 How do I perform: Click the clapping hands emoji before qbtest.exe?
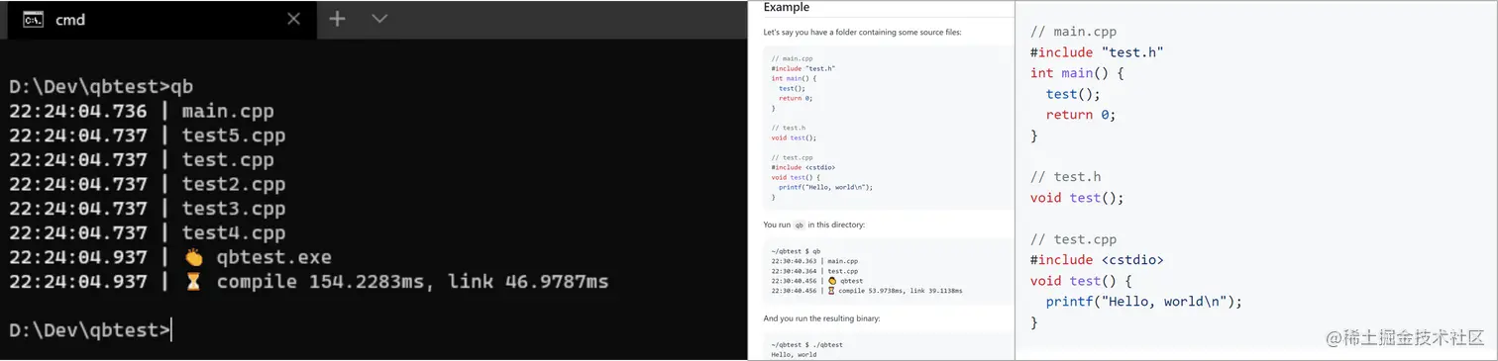tap(193, 257)
